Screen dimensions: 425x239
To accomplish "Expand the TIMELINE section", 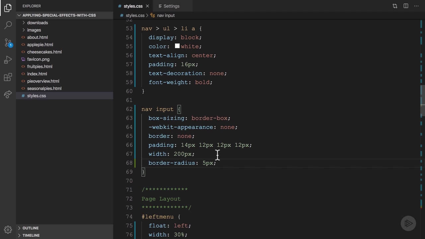I will coord(31,235).
